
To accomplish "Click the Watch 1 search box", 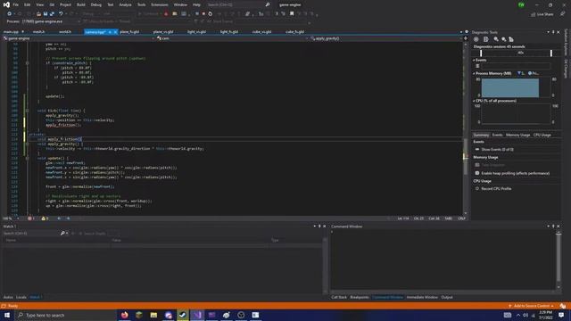I will (31, 234).
